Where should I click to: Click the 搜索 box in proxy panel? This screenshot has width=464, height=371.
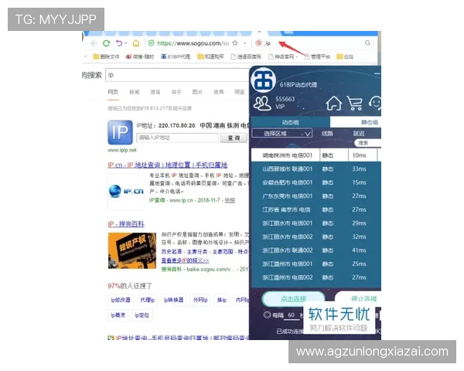tap(368, 143)
